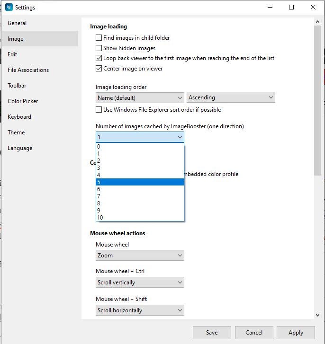
Task: Click the vertical scrollbar down arrow
Action: point(317,315)
